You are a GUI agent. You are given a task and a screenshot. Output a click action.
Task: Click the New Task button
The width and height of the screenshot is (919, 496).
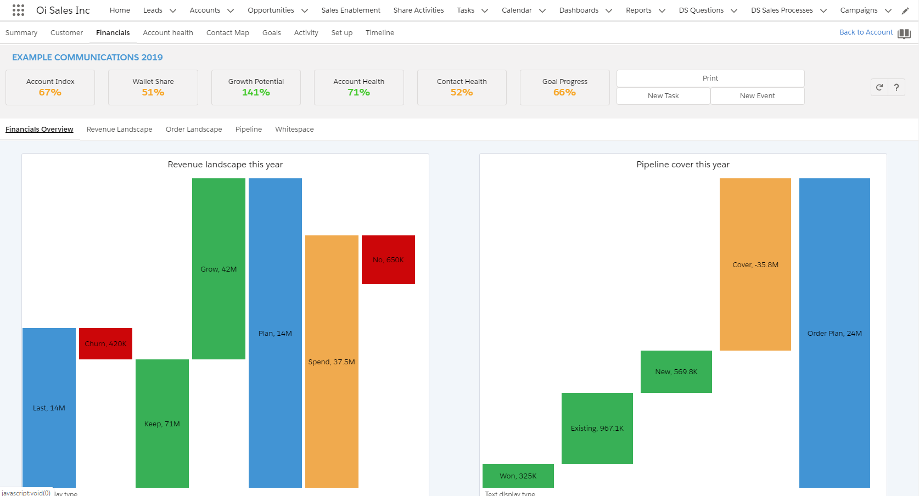click(663, 96)
